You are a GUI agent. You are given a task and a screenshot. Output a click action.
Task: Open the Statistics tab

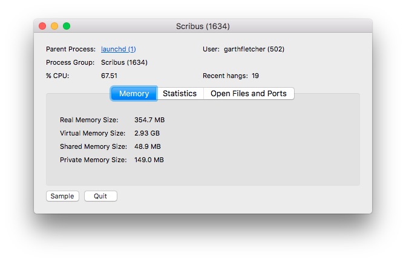[x=180, y=94]
